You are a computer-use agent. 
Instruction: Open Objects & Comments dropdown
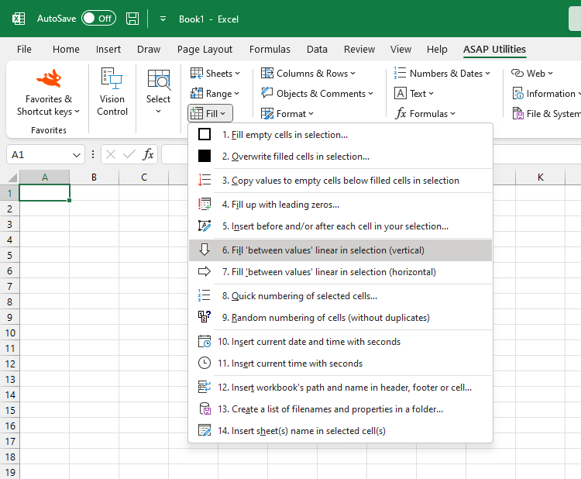[317, 94]
